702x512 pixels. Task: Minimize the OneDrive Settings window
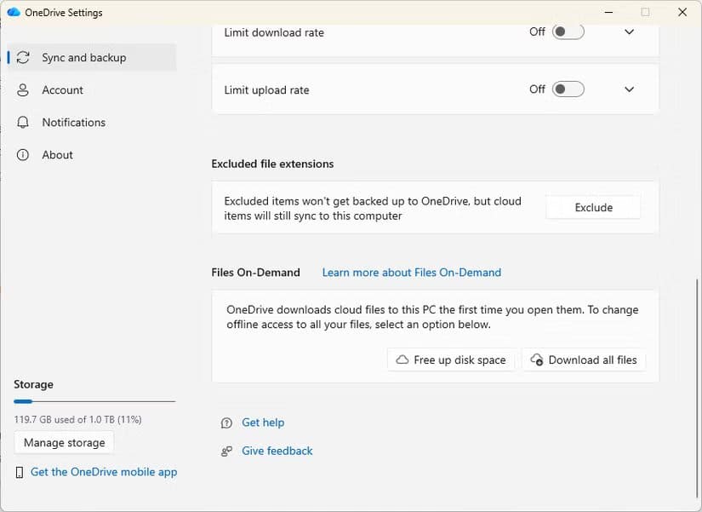(608, 12)
